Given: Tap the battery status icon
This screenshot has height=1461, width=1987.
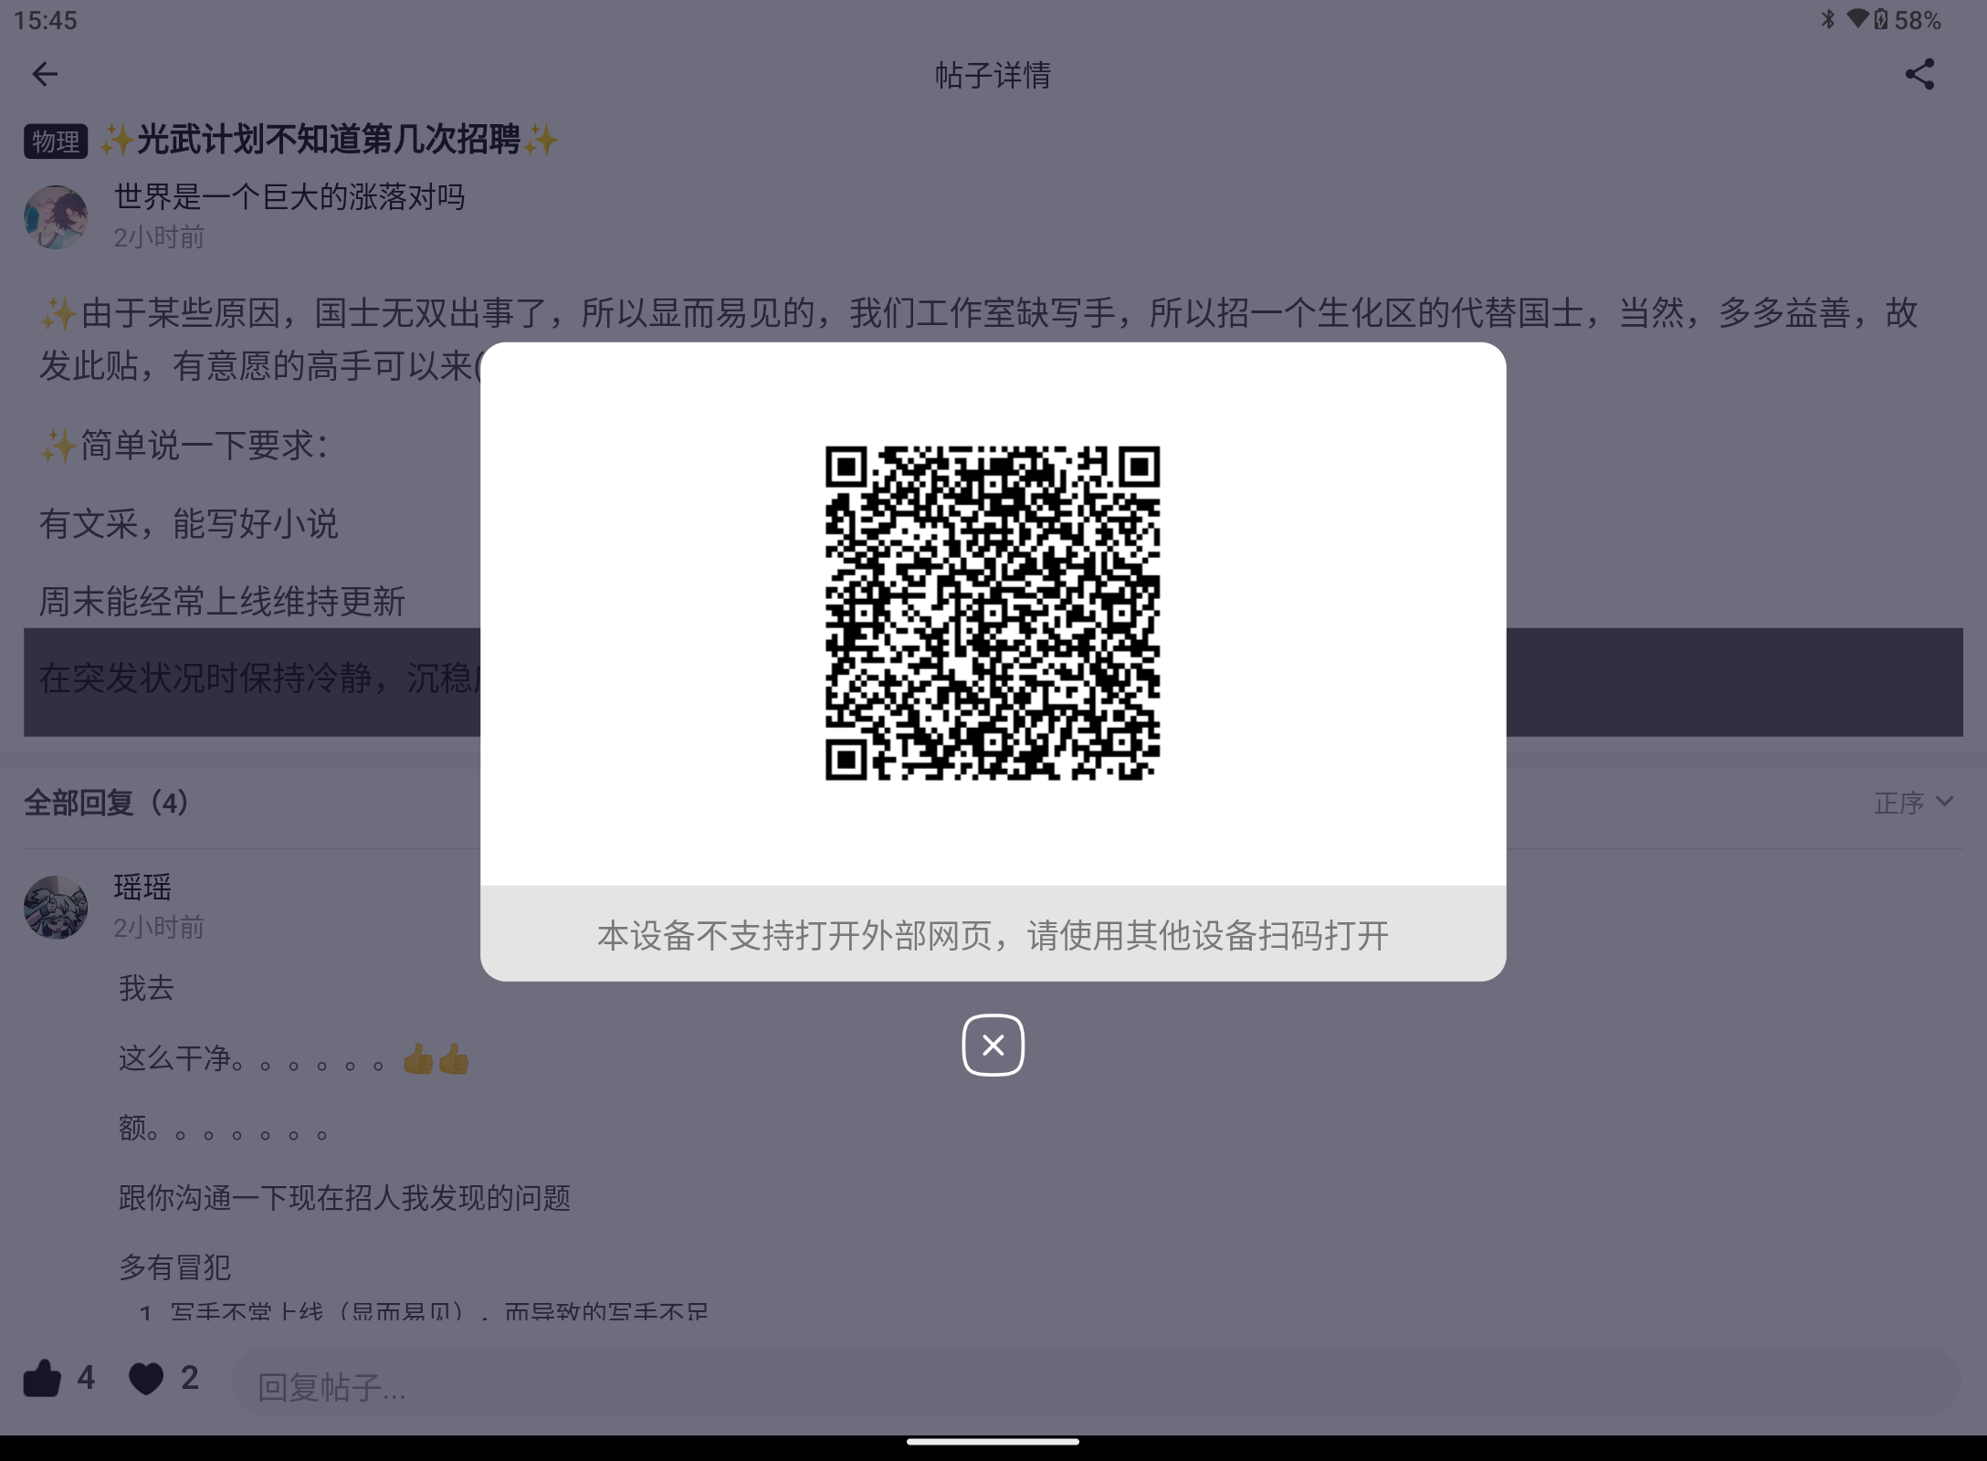Looking at the screenshot, I should pos(1881,19).
